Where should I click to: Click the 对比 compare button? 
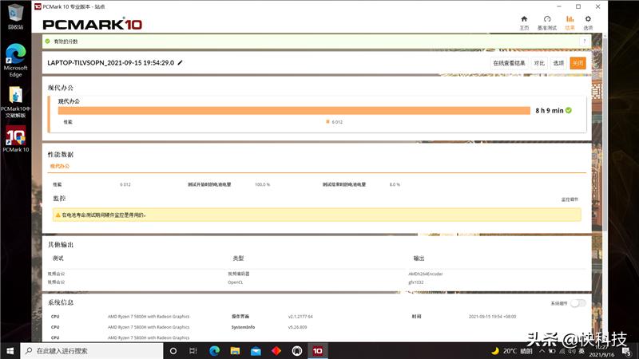point(539,63)
